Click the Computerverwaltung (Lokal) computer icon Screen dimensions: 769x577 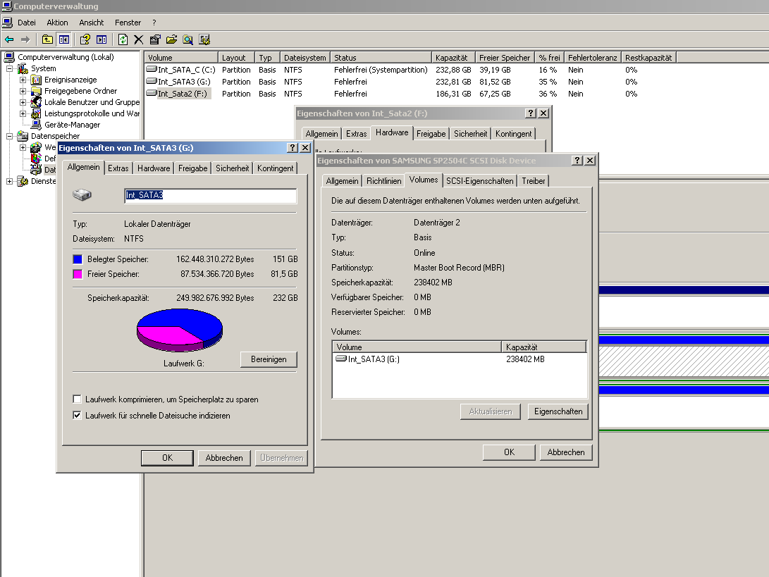click(x=9, y=57)
